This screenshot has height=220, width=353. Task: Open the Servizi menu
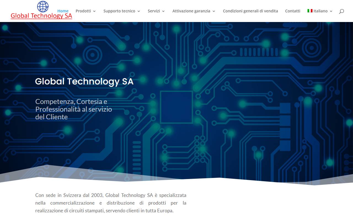(x=154, y=11)
